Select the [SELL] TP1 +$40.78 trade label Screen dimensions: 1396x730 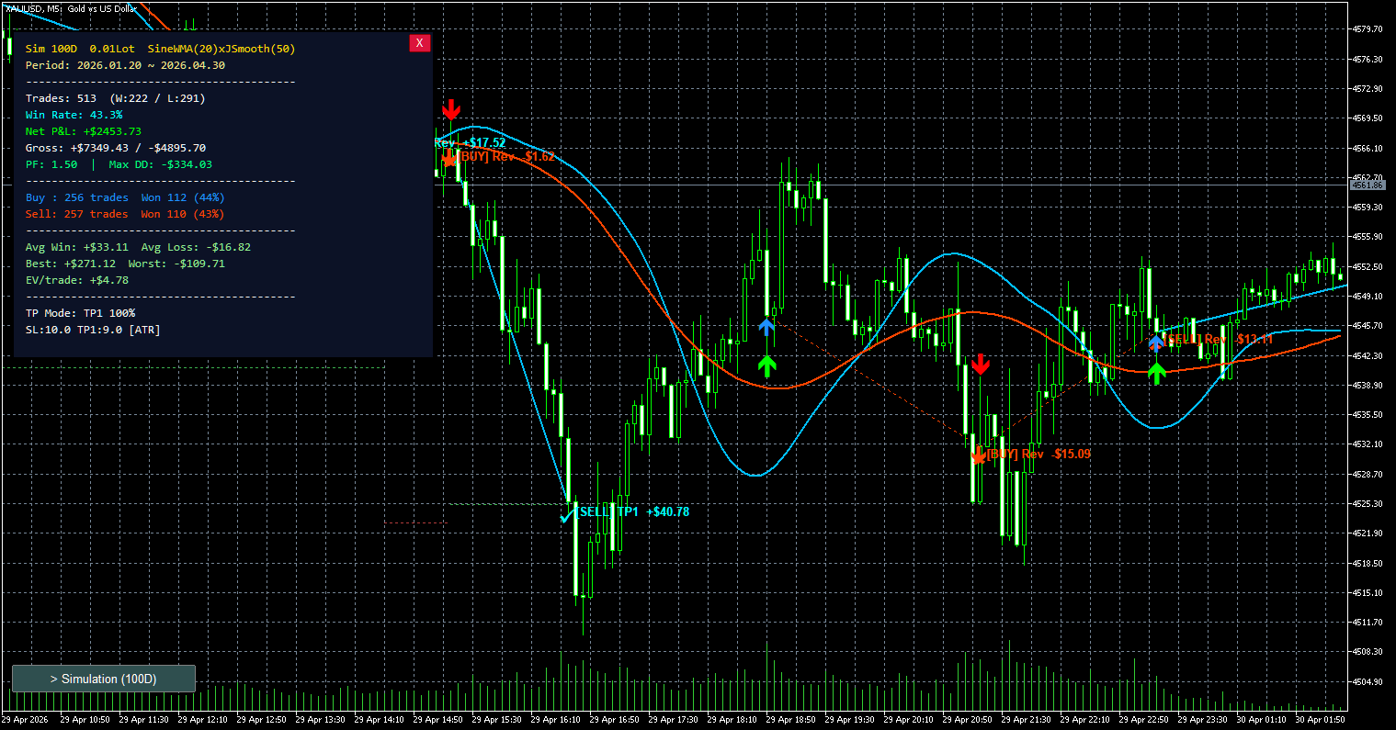(x=634, y=511)
